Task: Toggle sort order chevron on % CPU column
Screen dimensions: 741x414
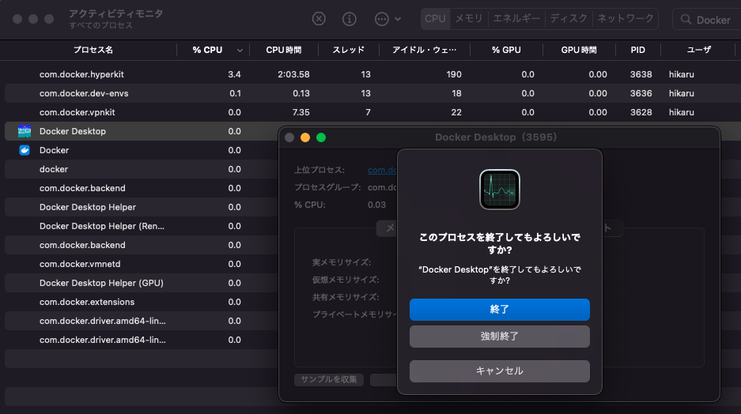Action: click(240, 51)
